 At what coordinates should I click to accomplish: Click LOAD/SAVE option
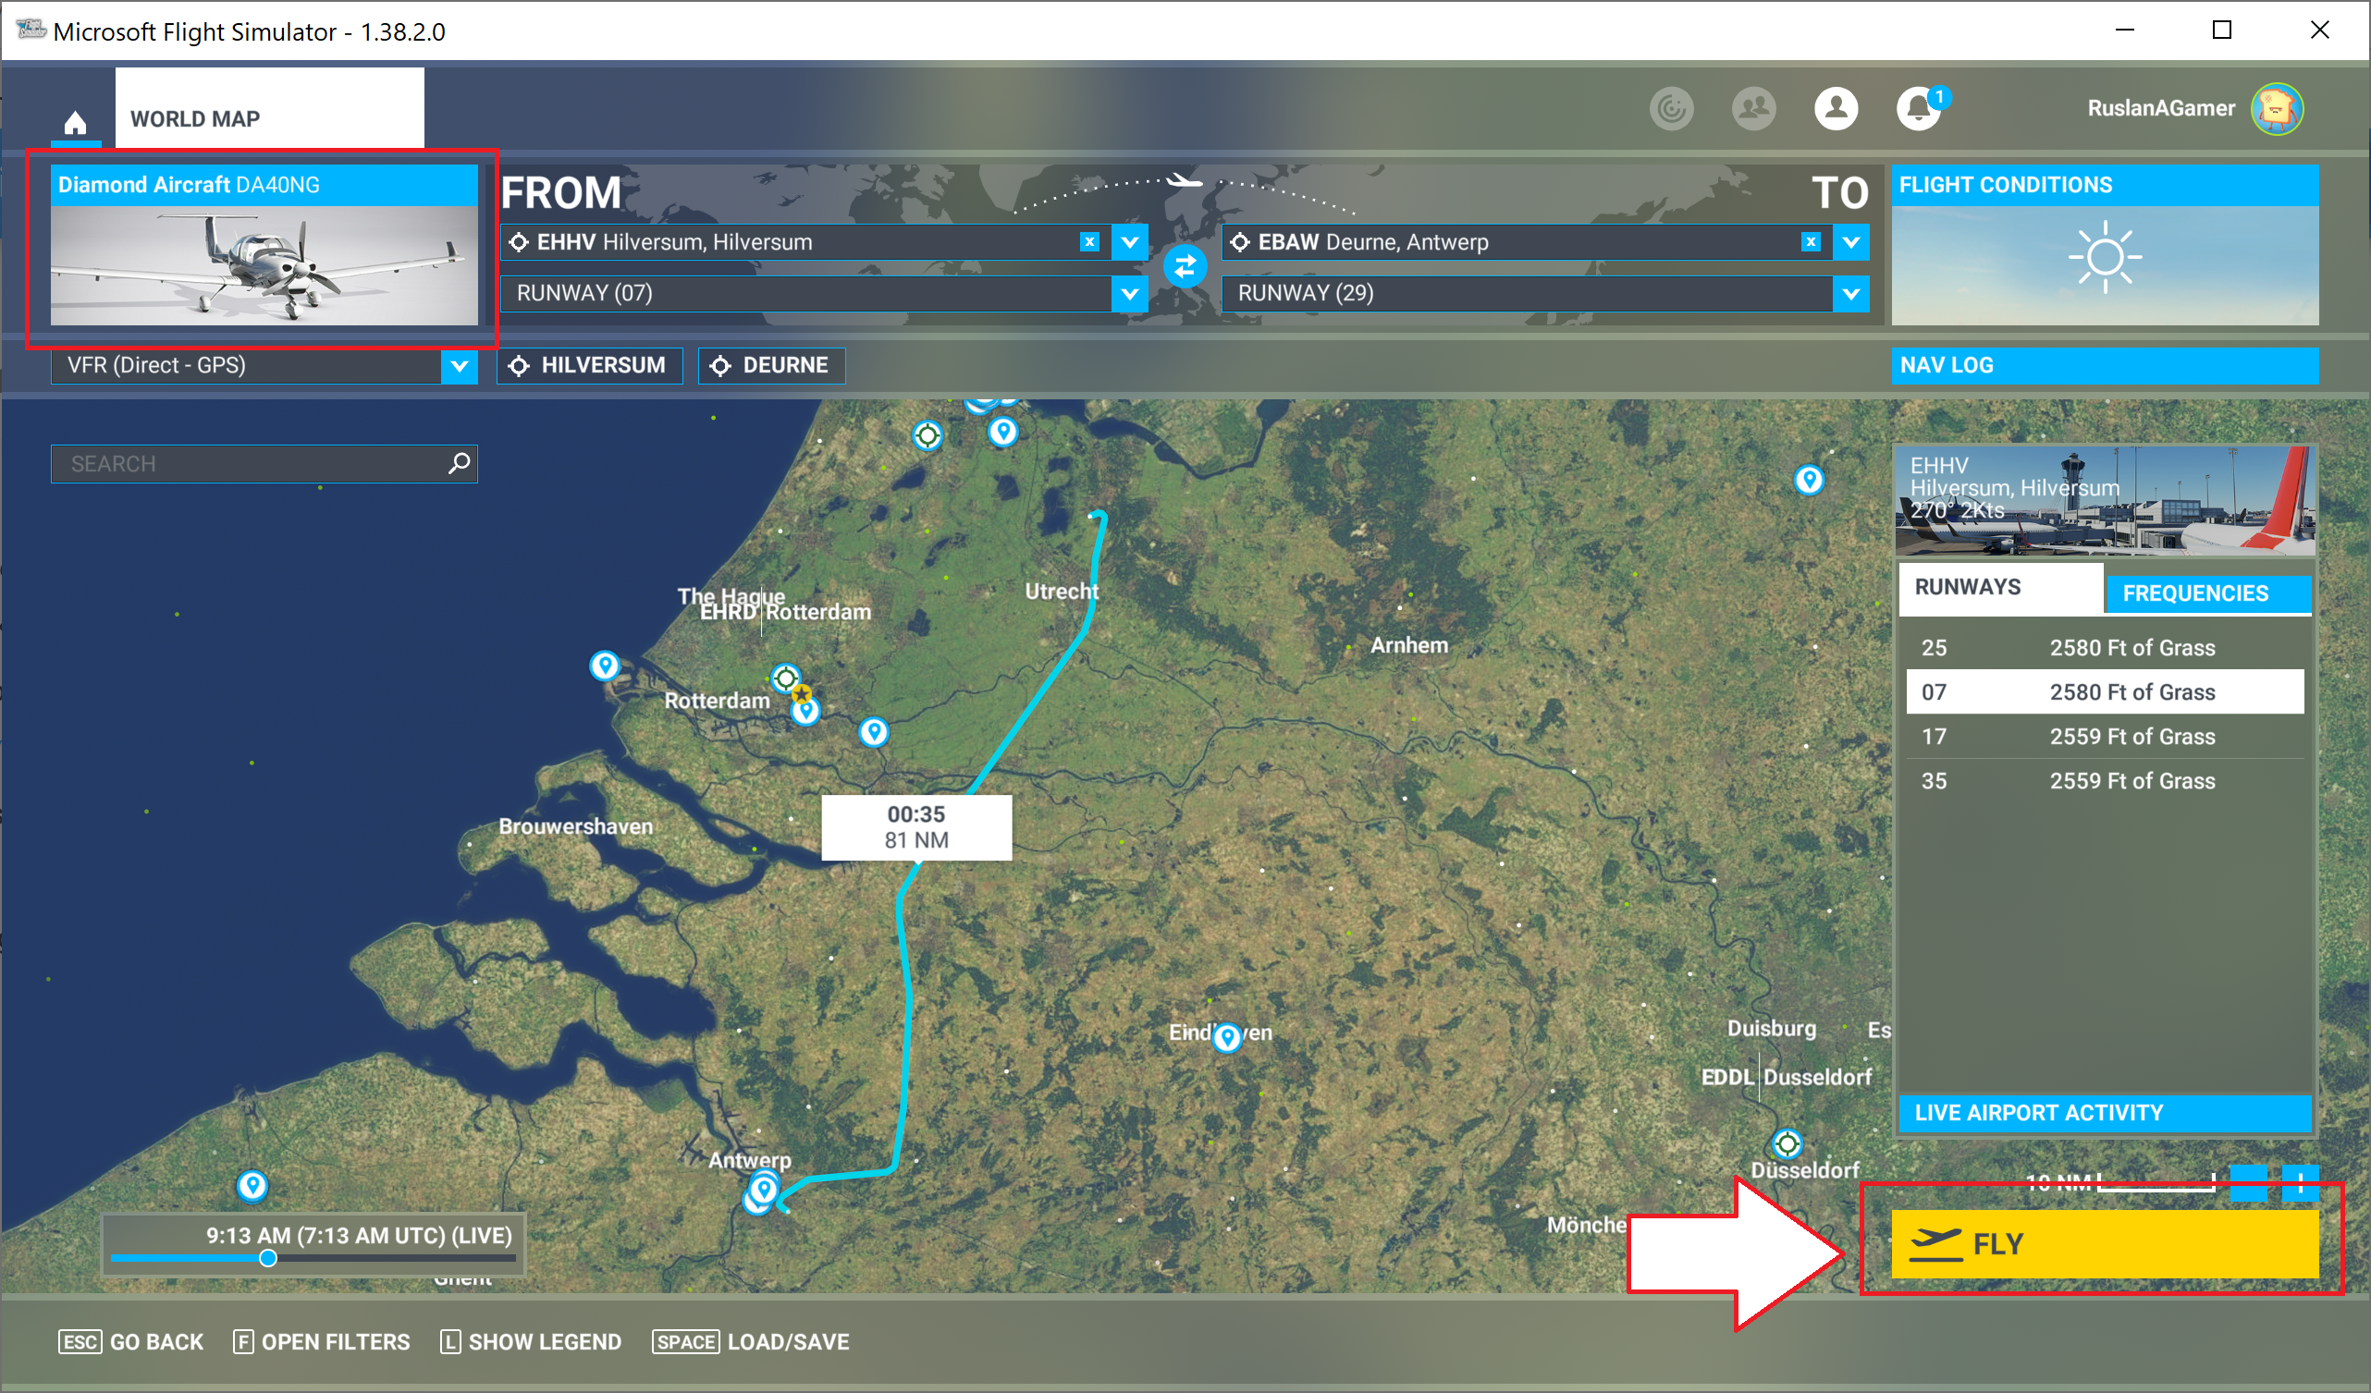[x=751, y=1342]
